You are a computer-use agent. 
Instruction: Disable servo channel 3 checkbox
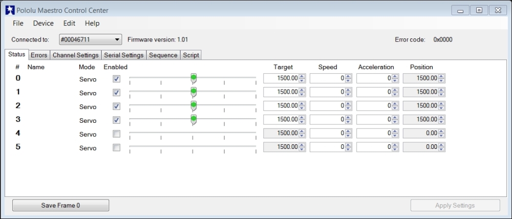(116, 120)
